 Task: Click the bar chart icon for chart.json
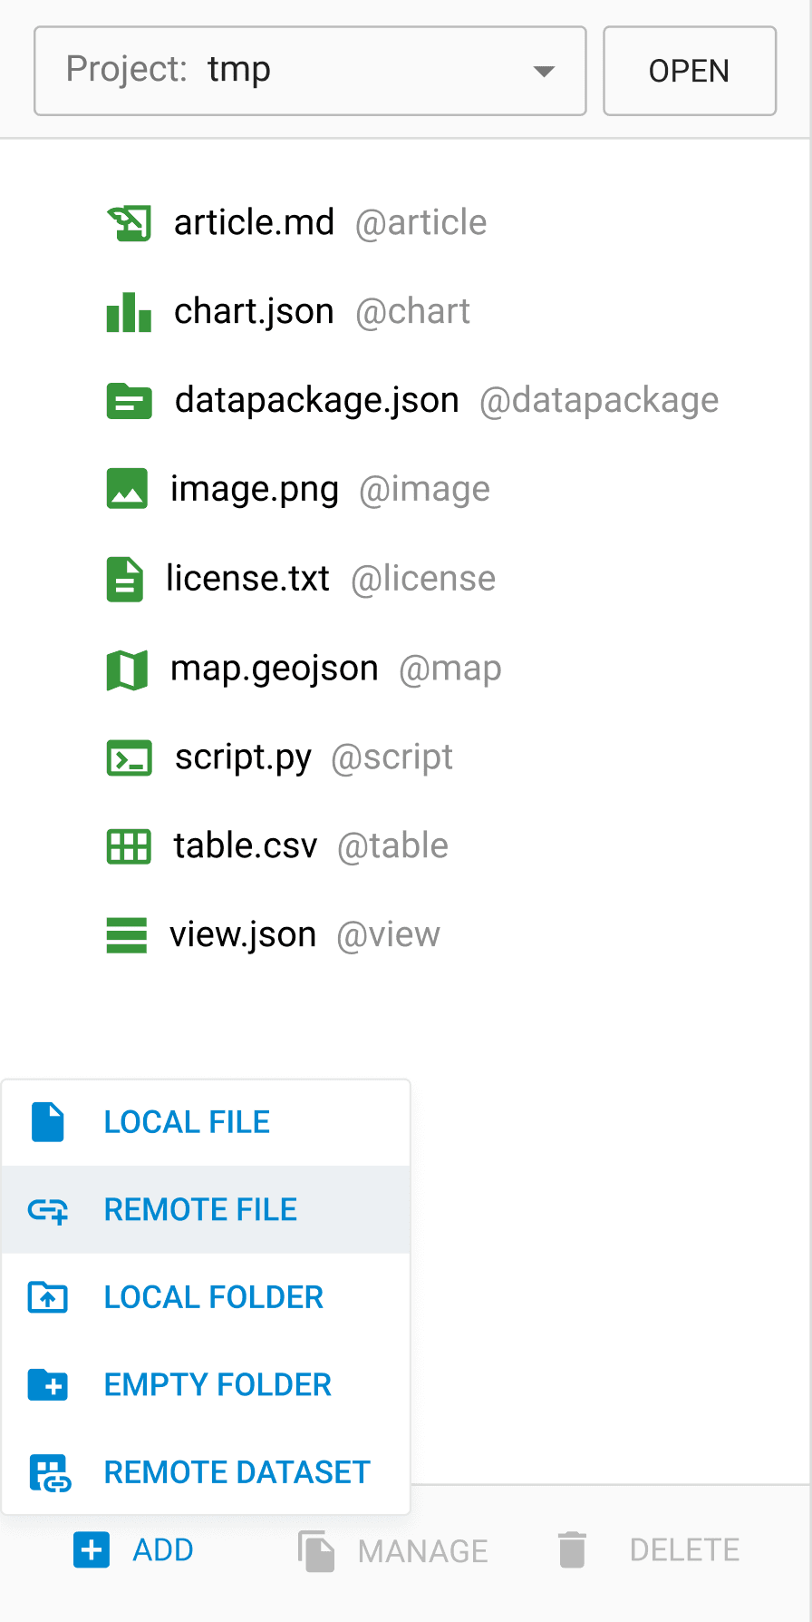pyautogui.click(x=129, y=312)
